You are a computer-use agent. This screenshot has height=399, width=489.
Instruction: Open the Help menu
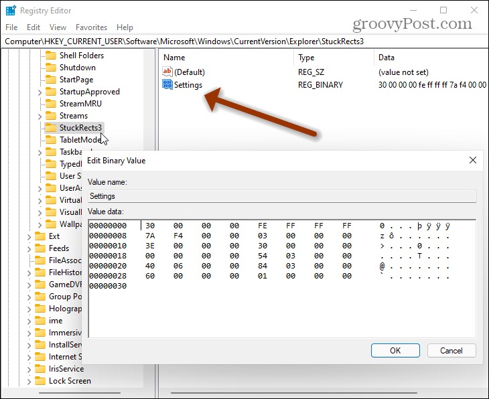[125, 27]
